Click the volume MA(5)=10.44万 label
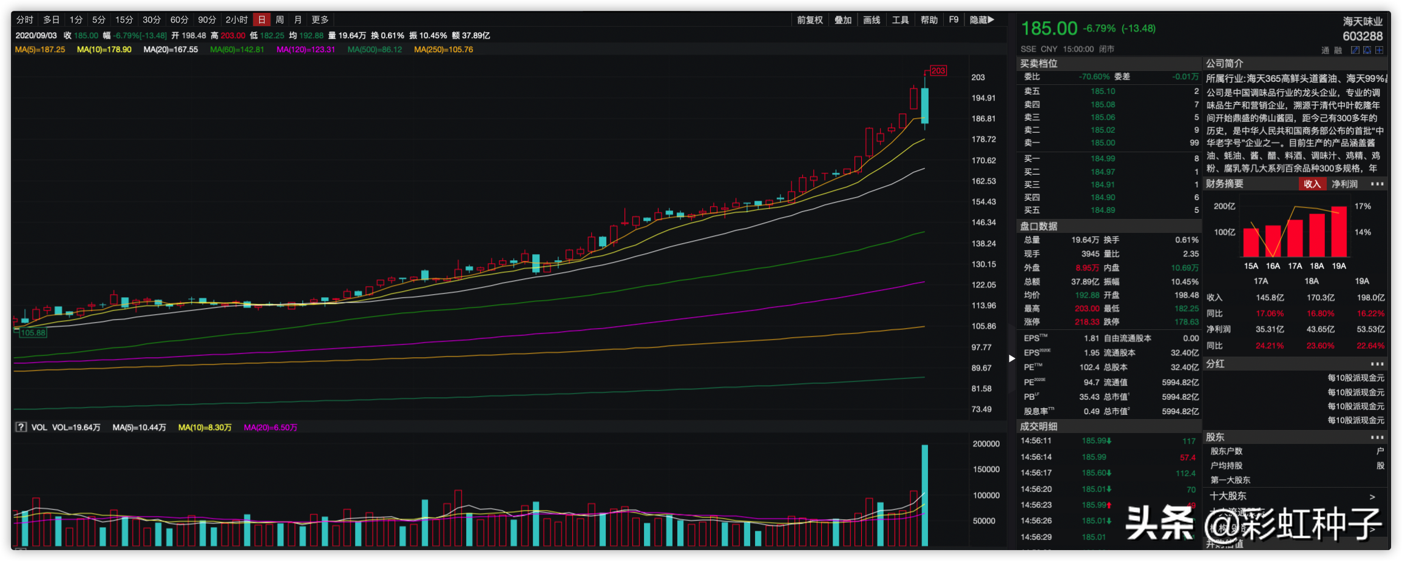Image resolution: width=1402 pixels, height=561 pixels. [x=139, y=428]
